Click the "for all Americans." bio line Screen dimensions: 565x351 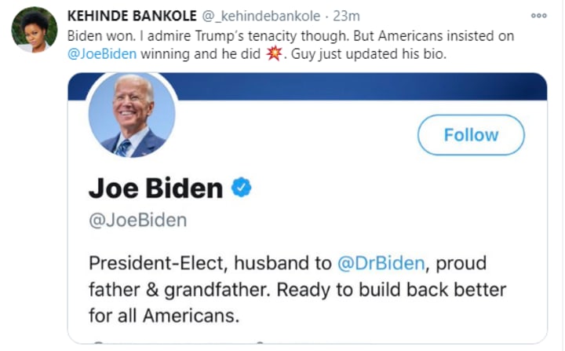[x=164, y=316]
